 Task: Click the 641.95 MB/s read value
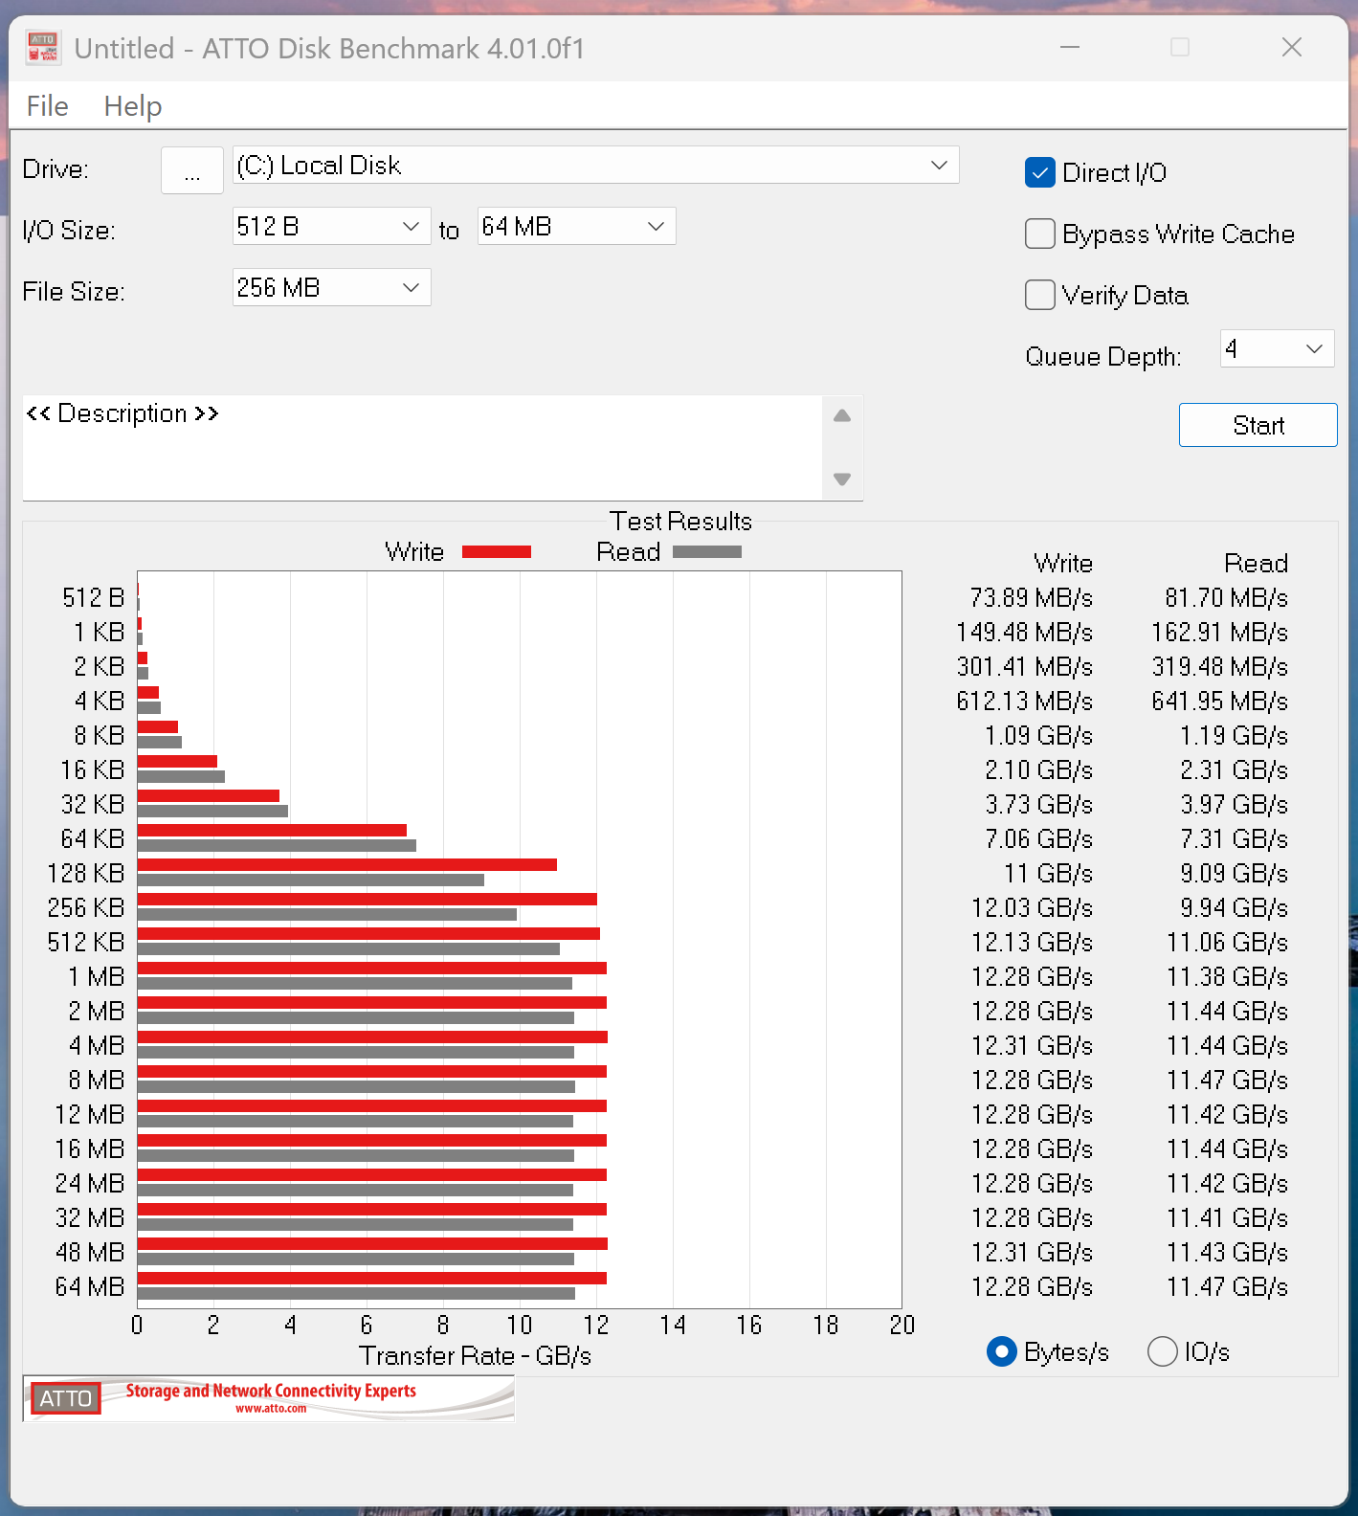tap(1219, 702)
